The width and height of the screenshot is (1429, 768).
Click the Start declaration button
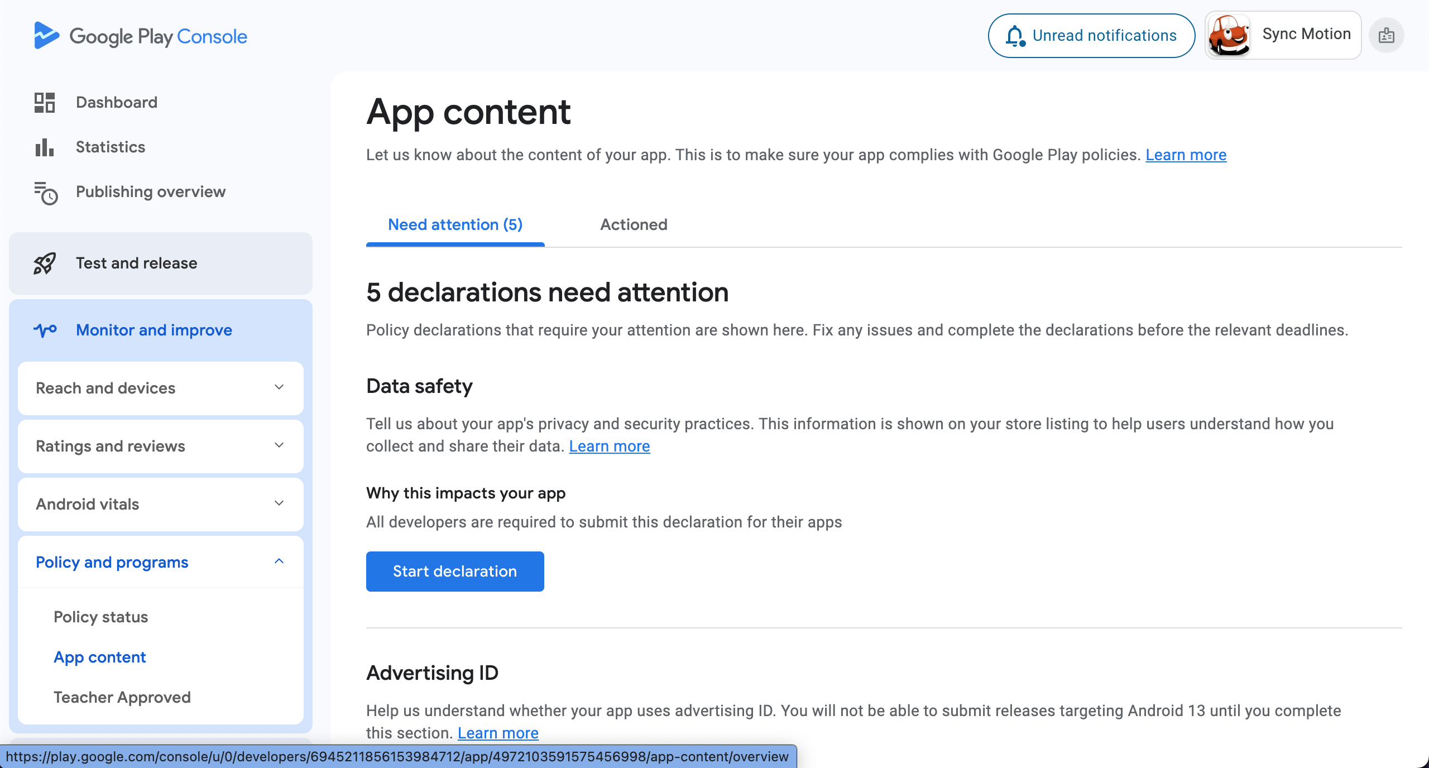point(455,571)
